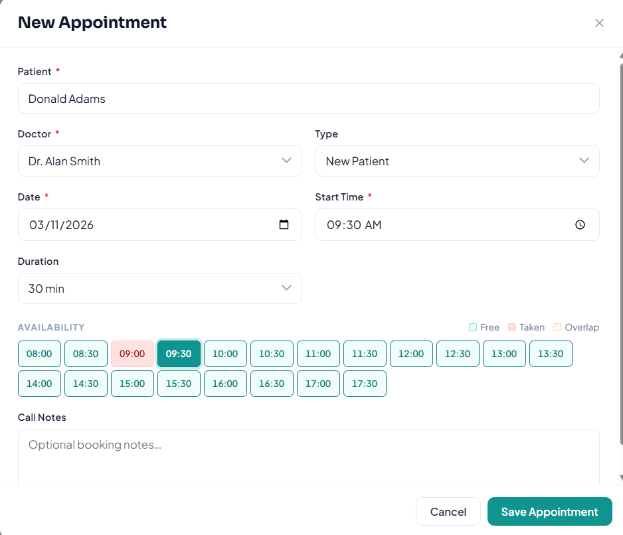The width and height of the screenshot is (623, 535).
Task: Deselect the highlighted 09:30 time slot
Action: [x=179, y=354]
